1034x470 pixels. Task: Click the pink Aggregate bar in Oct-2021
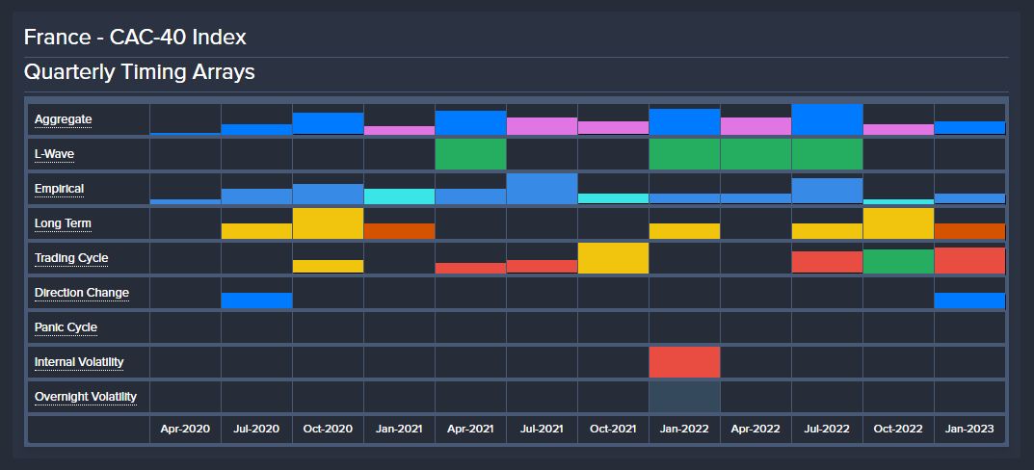613,128
